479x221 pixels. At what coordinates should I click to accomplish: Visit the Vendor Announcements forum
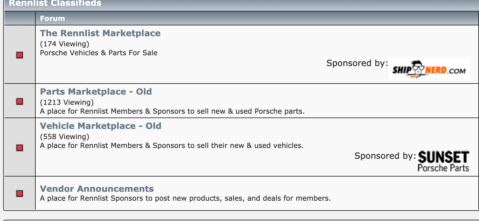click(97, 189)
